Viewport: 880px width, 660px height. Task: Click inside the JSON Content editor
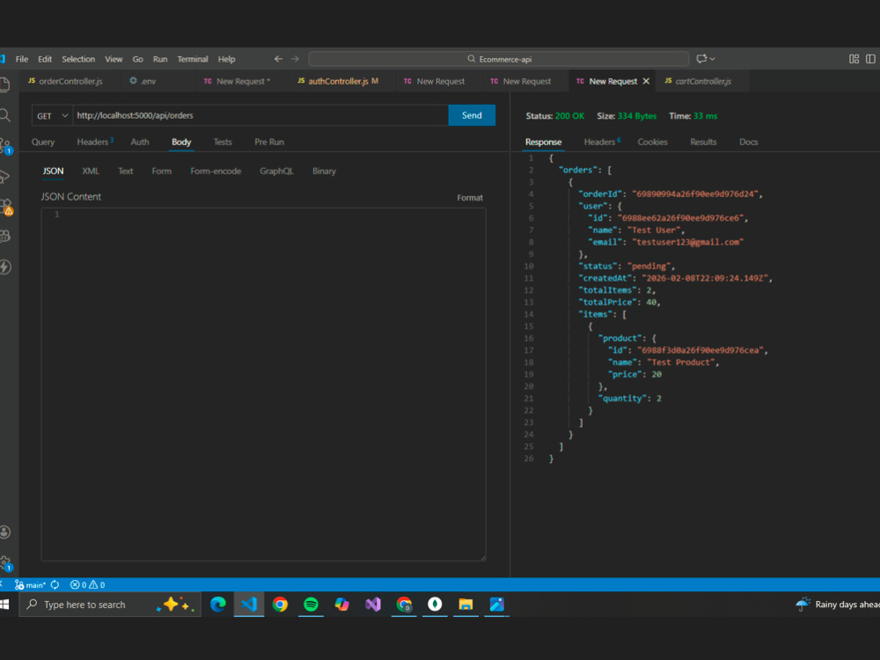click(264, 385)
